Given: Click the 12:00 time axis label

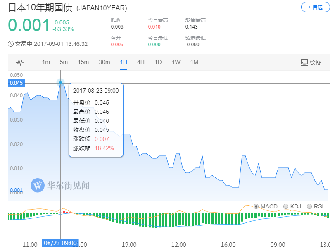Looking at the screenshot, I should pyautogui.click(x=178, y=244).
